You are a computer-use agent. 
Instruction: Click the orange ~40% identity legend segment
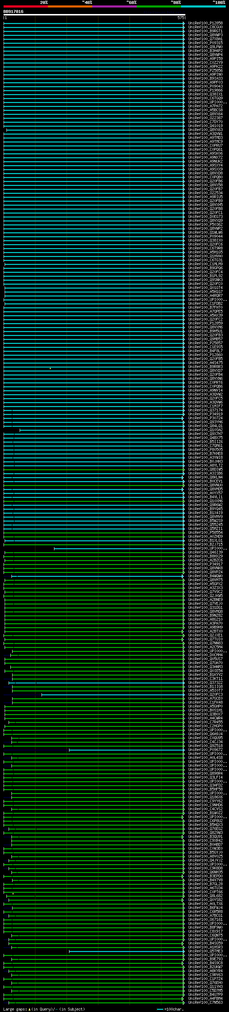coord(70,6)
